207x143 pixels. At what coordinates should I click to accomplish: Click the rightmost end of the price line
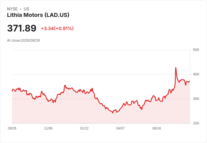[190, 81]
